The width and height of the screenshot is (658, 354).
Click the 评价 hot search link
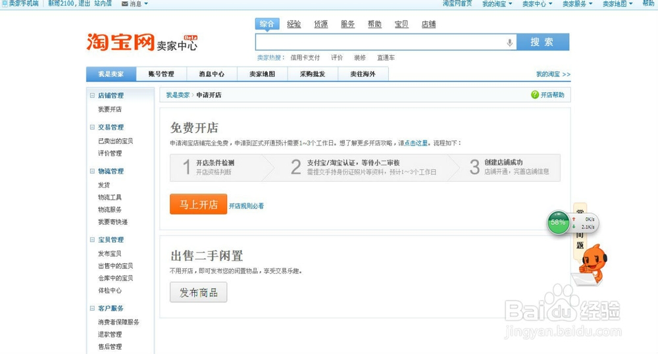click(x=337, y=57)
